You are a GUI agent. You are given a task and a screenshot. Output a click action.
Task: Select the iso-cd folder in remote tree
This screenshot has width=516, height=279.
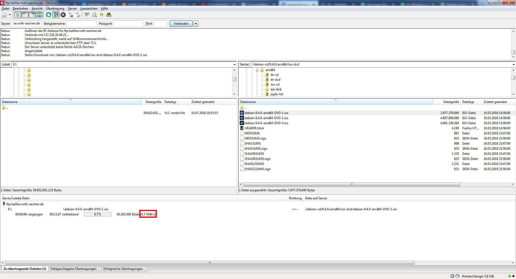click(275, 85)
